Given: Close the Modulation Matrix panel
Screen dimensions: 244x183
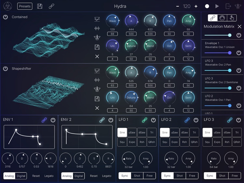Looking at the screenshot, I should pyautogui.click(x=239, y=27).
